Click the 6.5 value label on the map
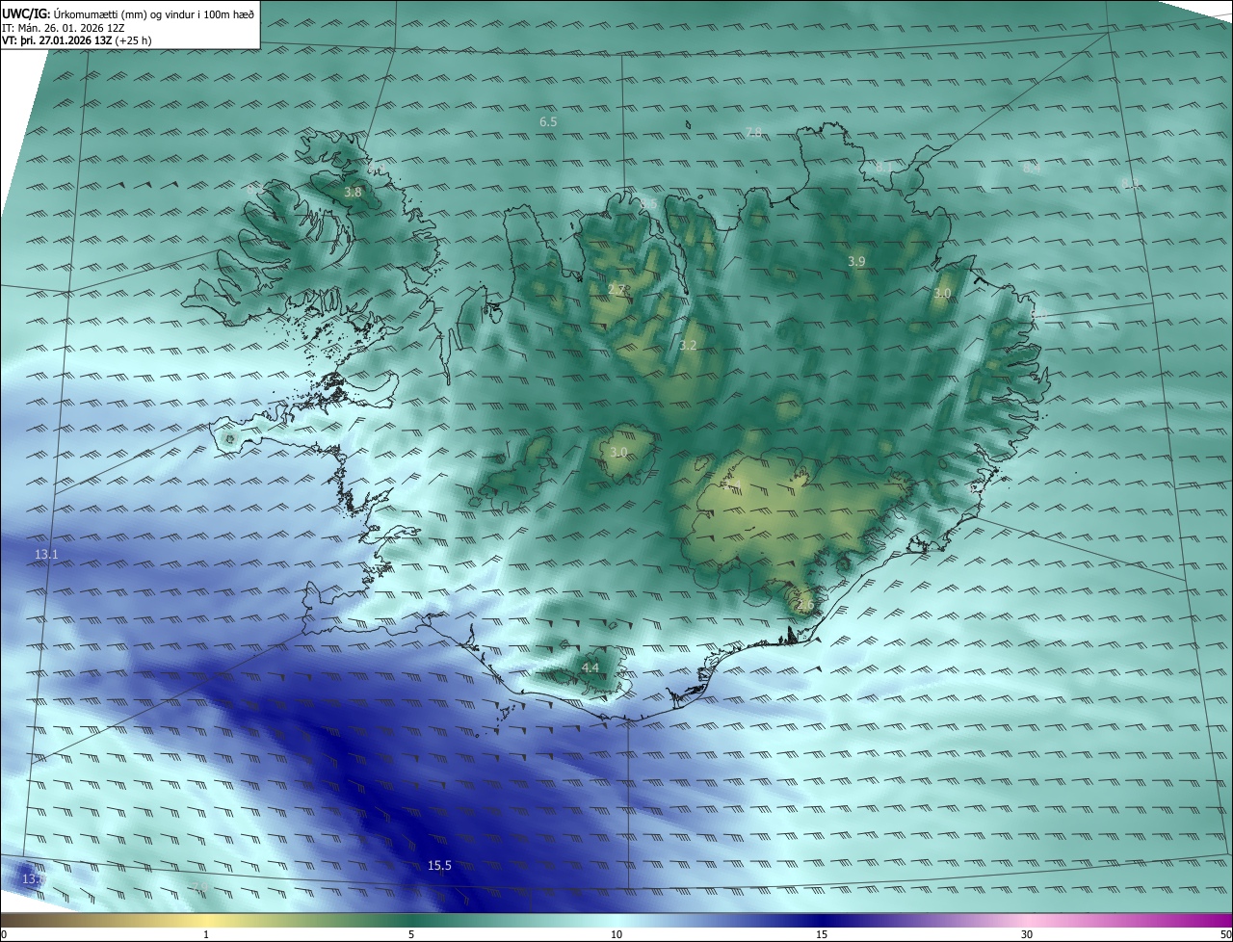 click(548, 122)
